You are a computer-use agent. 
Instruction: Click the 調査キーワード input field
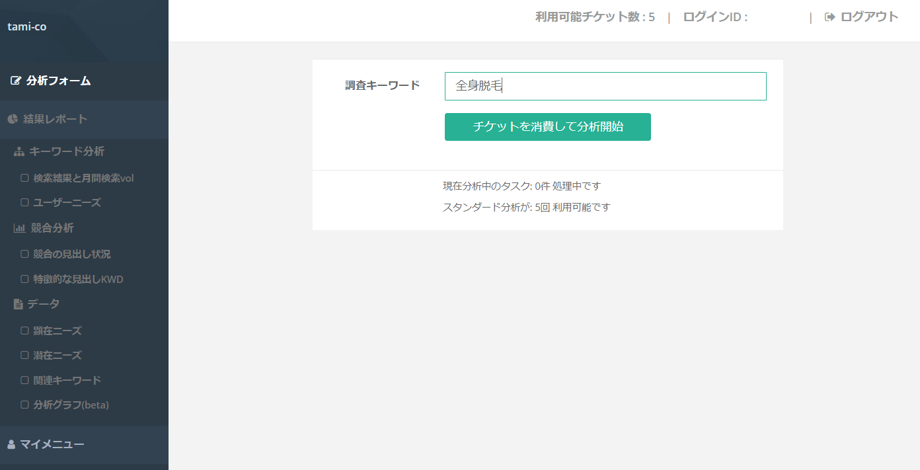tap(605, 87)
